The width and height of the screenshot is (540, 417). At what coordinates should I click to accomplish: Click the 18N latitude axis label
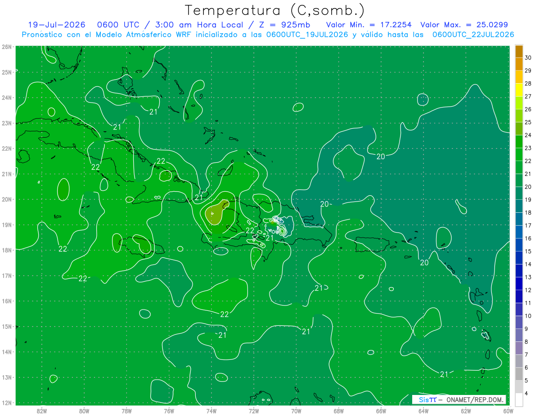7,250
